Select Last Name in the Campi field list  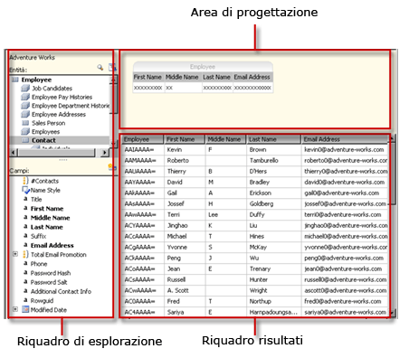tap(46, 227)
